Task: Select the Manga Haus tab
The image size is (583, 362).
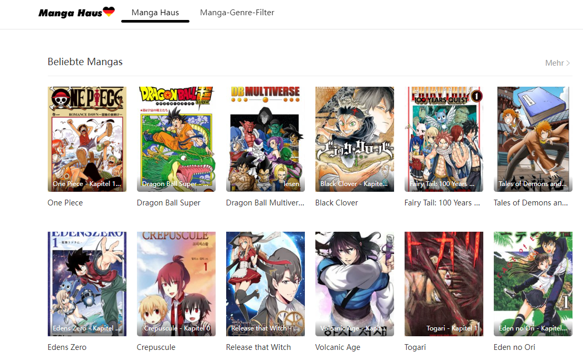Action: tap(155, 13)
